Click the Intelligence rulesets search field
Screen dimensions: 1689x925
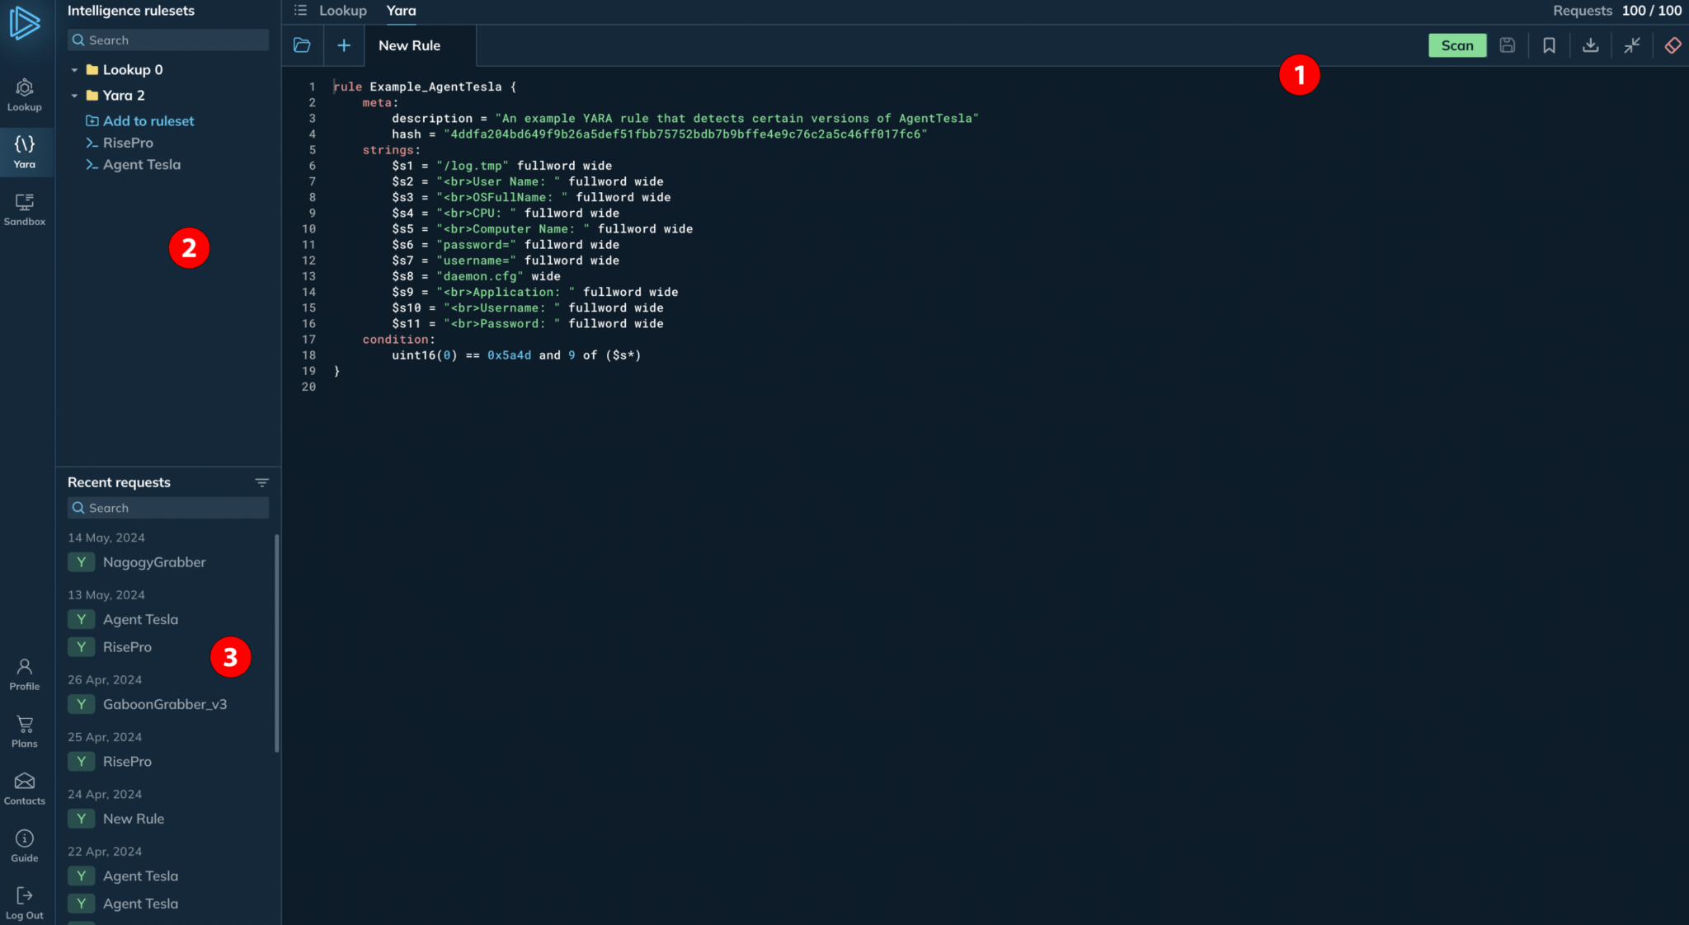coord(168,40)
